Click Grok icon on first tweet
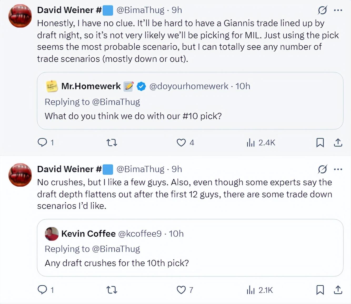Screen dimensions: 351x304 point(322,10)
